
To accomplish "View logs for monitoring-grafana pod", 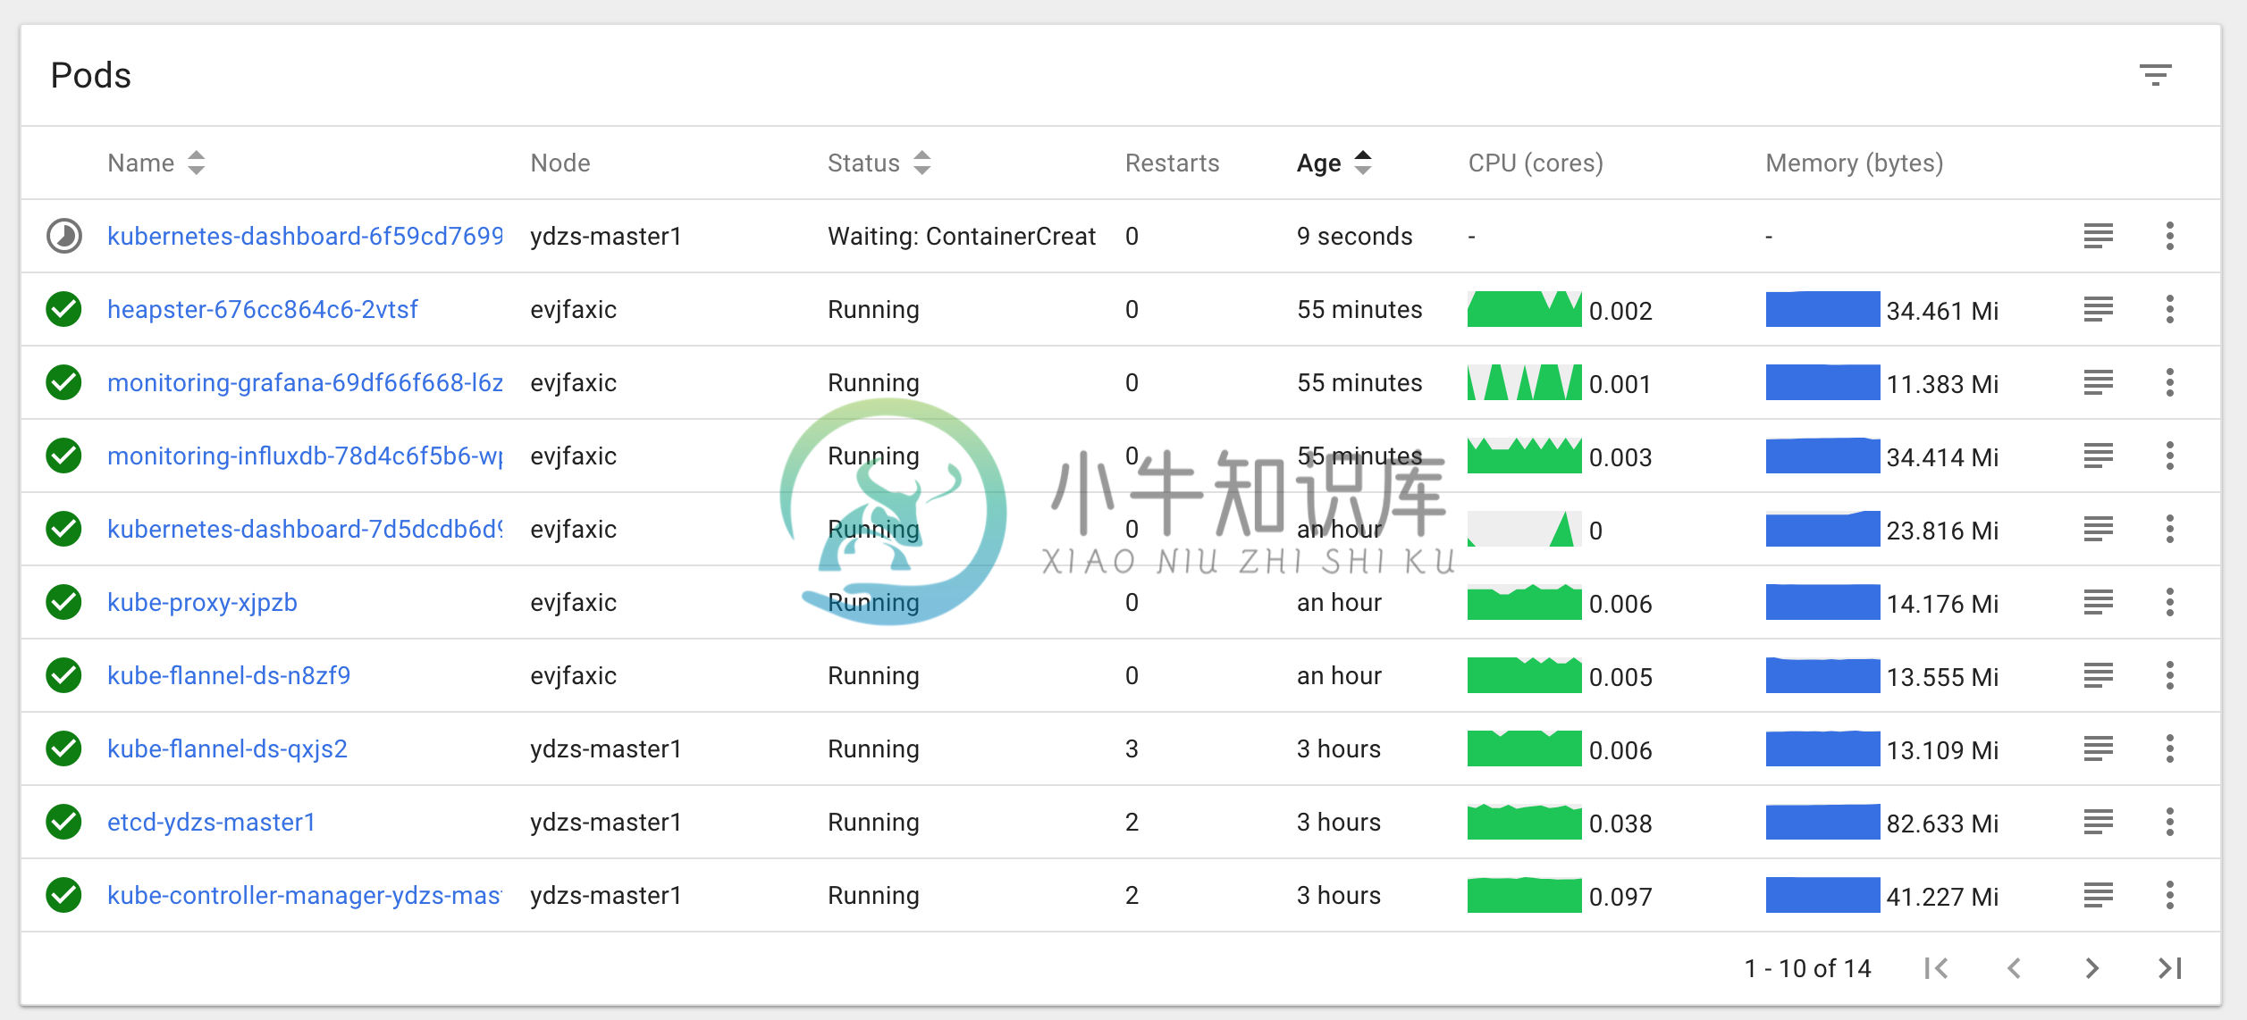I will [x=2098, y=382].
